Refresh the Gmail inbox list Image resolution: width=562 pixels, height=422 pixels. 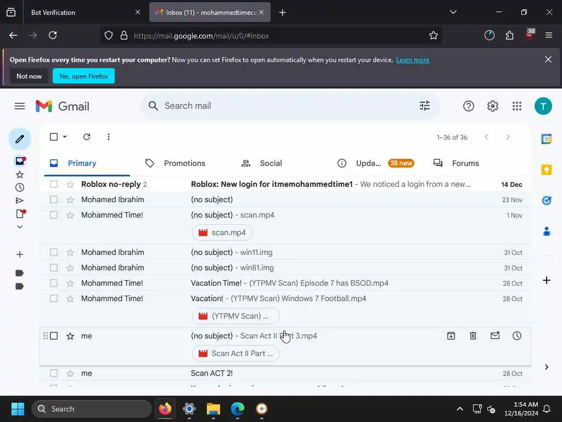[87, 137]
